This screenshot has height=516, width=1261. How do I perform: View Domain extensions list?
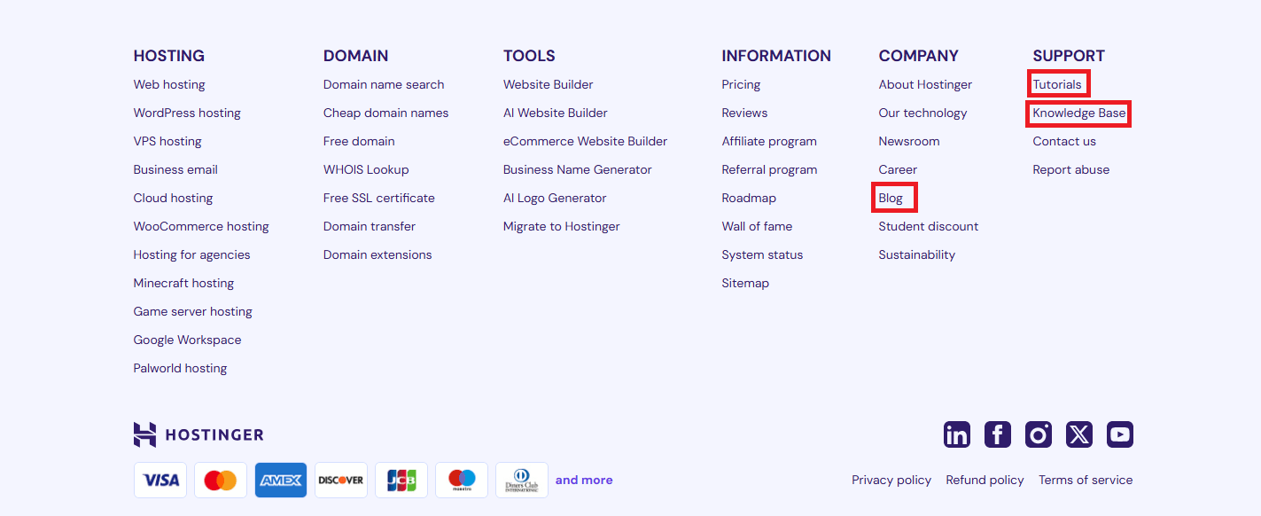(x=378, y=254)
